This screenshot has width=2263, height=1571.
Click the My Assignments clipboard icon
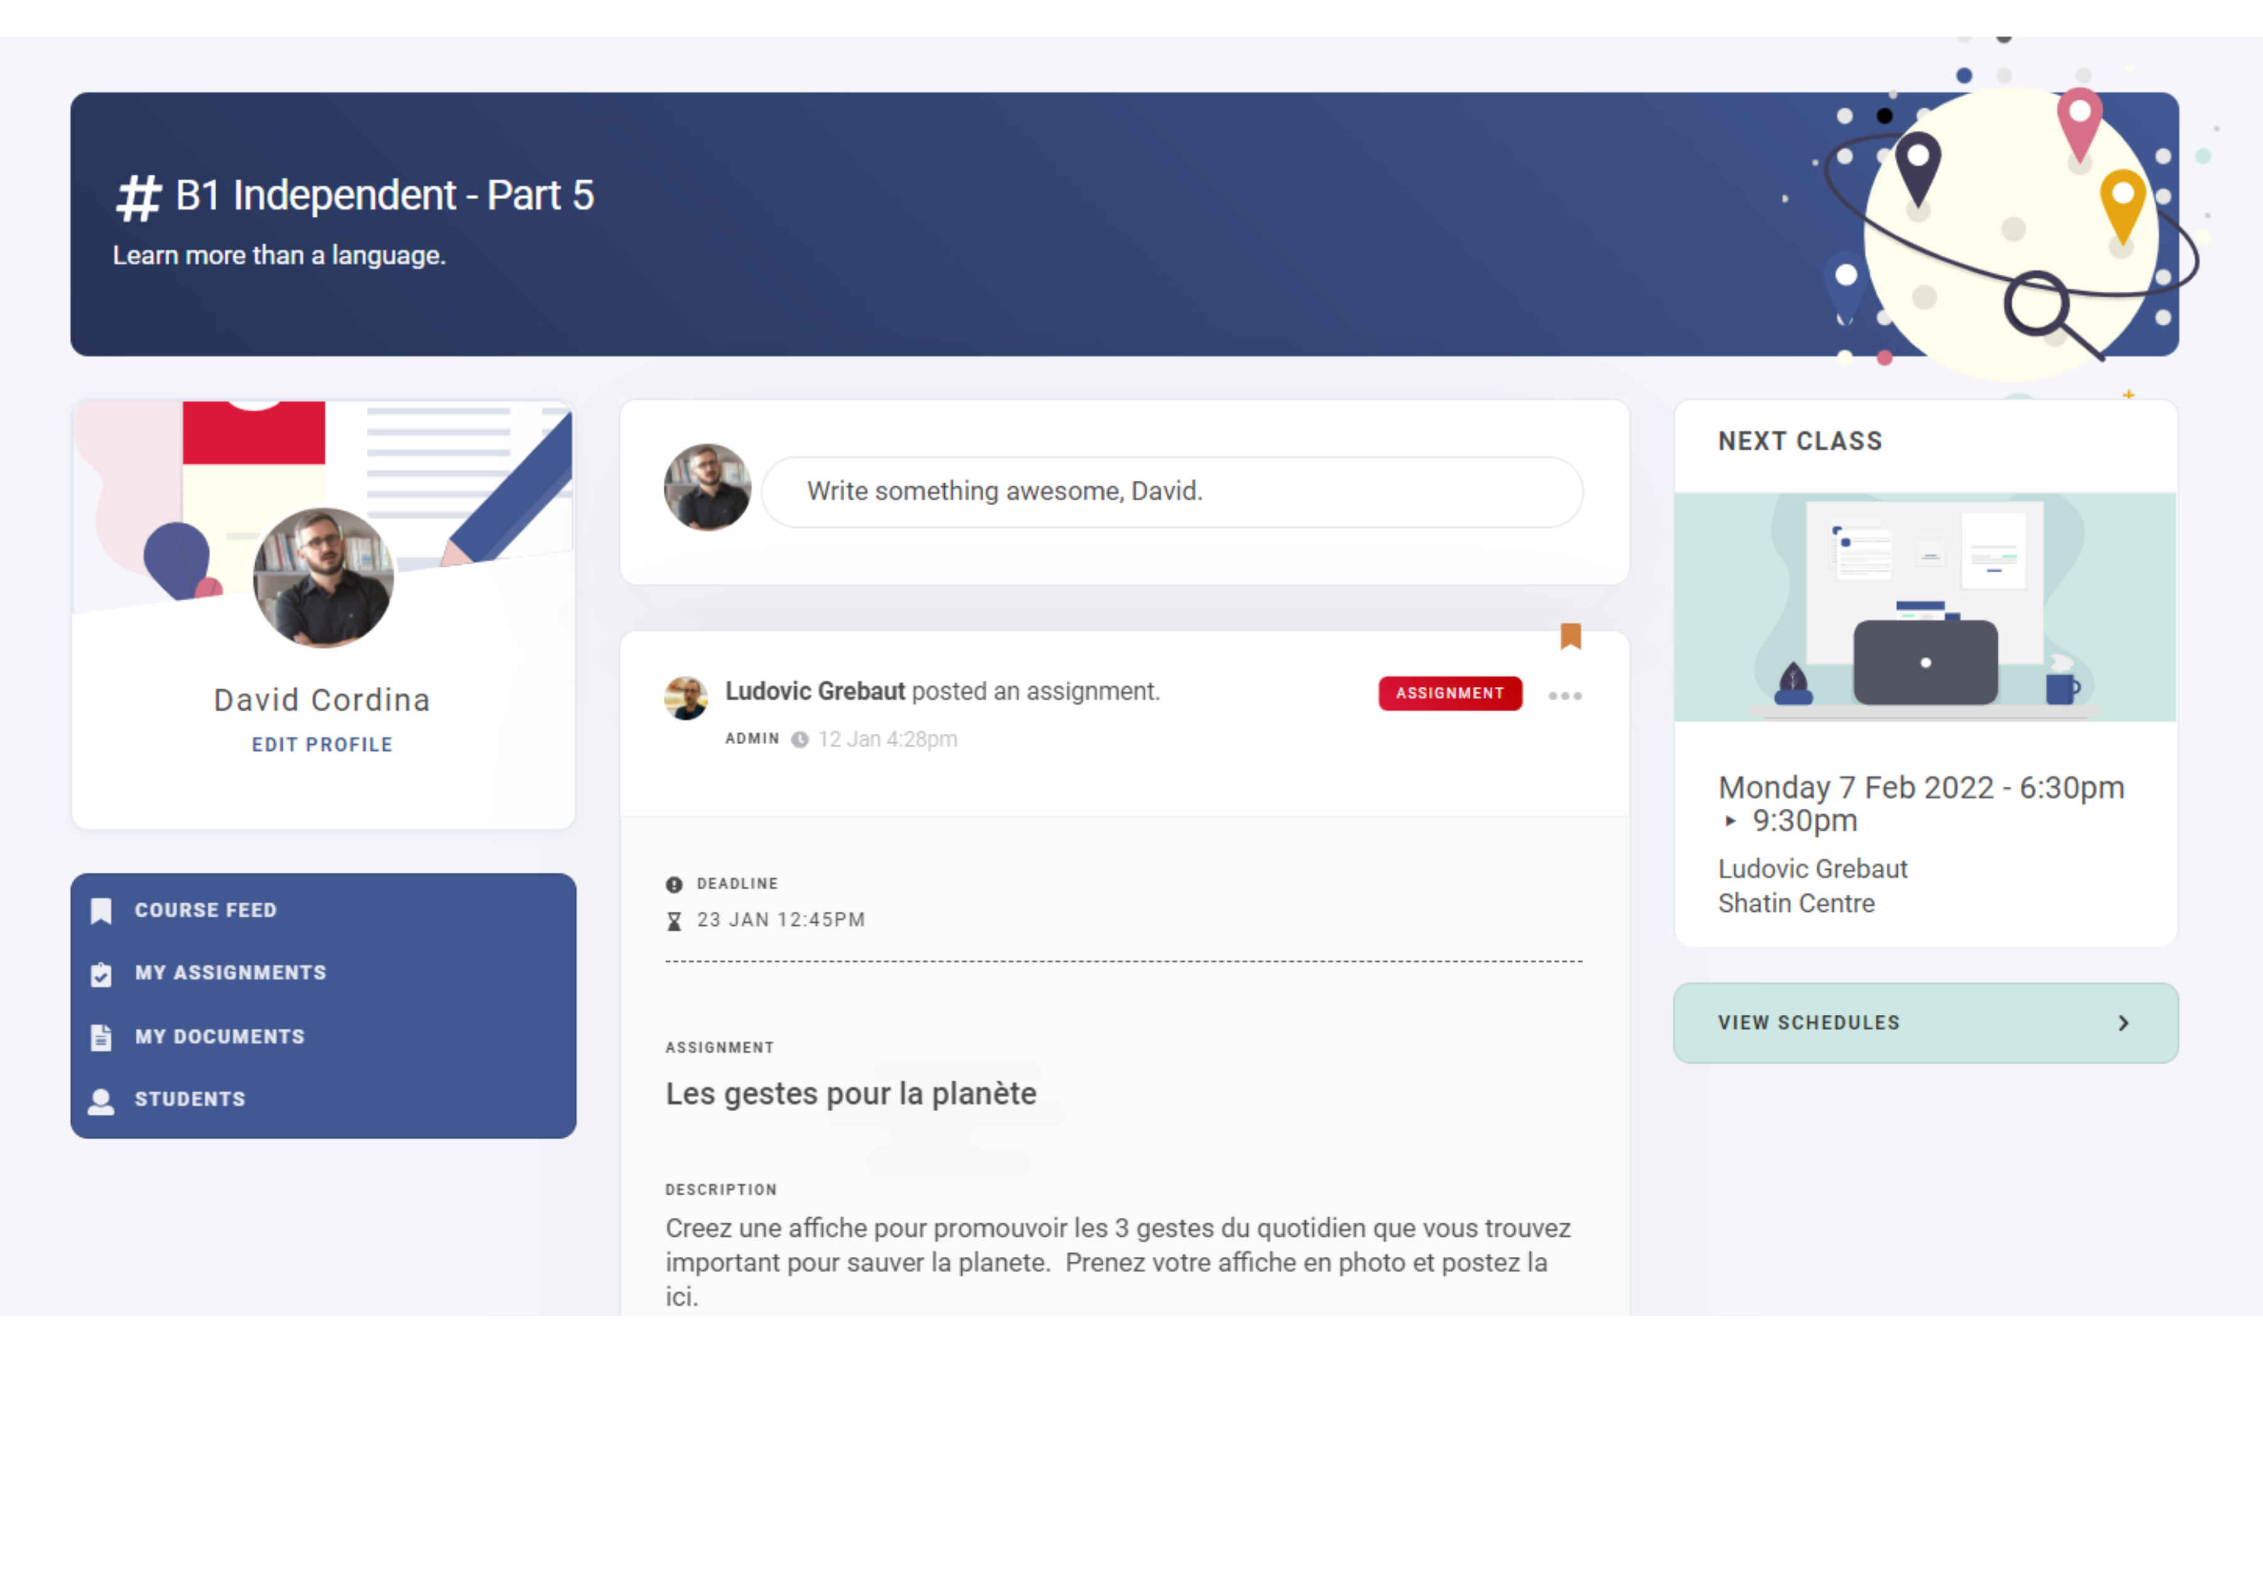tap(101, 973)
